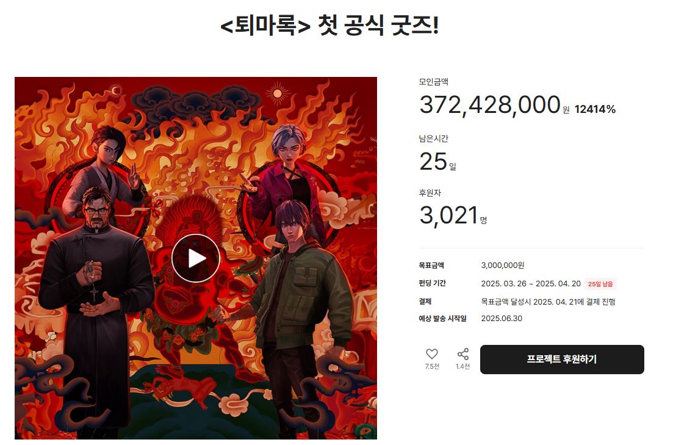The width and height of the screenshot is (687, 445).
Task: Play the project video on the poster
Action: pyautogui.click(x=195, y=258)
